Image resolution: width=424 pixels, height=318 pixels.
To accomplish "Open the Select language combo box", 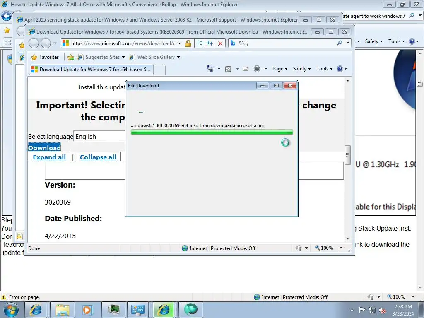I will click(x=99, y=136).
